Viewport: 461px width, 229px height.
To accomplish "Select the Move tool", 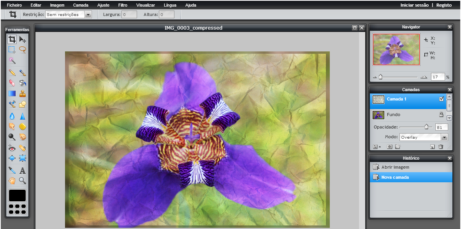I will pyautogui.click(x=23, y=39).
